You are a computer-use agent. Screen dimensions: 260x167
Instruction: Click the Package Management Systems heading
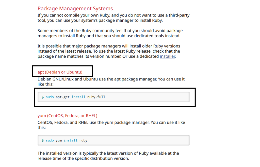[75, 9]
